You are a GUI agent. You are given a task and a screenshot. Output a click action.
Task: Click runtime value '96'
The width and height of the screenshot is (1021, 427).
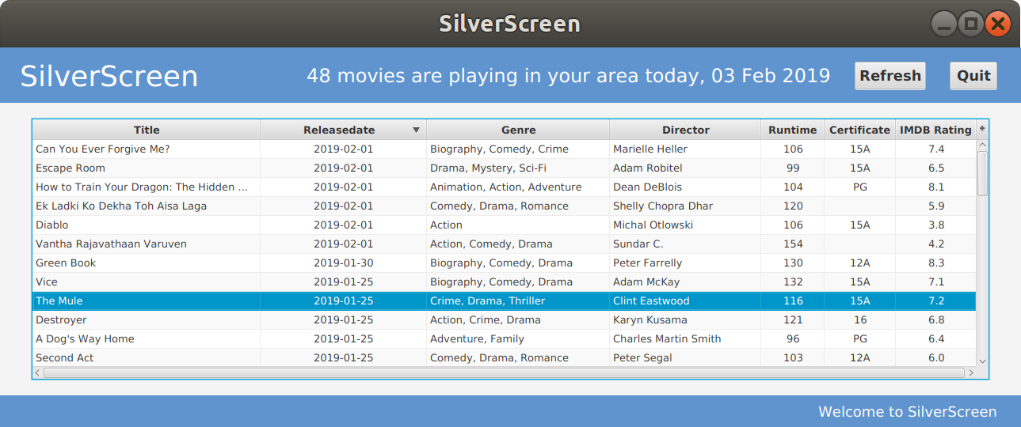click(793, 338)
